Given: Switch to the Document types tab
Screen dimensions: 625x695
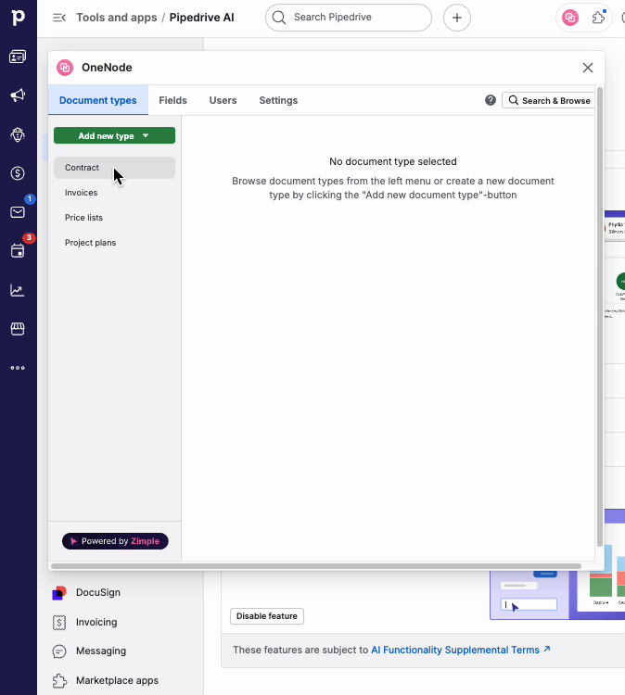Looking at the screenshot, I should coord(98,100).
